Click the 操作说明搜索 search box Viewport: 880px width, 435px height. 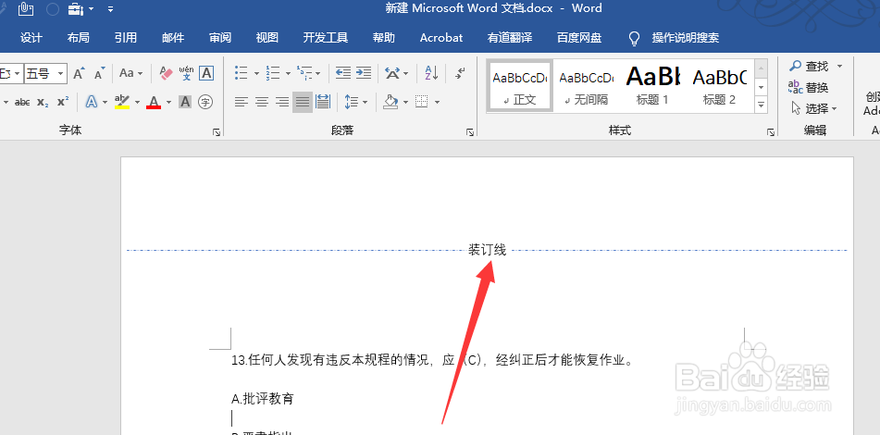click(x=686, y=38)
